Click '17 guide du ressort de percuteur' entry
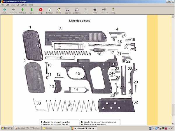Image resolution: width=175 pixels, height=131 pixels. (98, 122)
